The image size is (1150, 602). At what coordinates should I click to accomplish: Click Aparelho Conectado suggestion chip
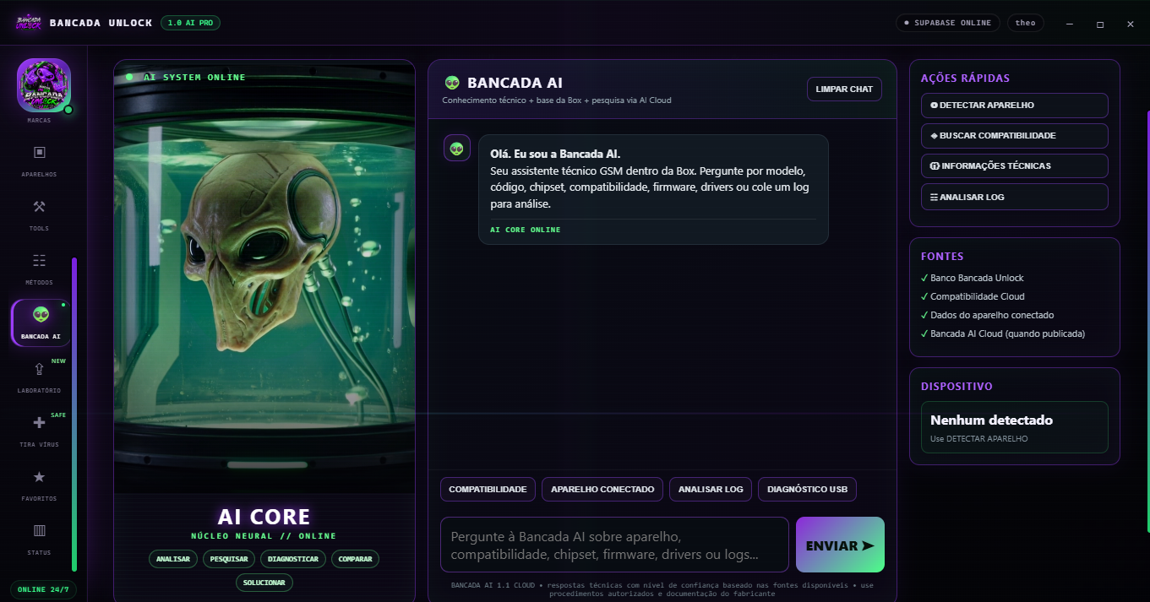602,489
